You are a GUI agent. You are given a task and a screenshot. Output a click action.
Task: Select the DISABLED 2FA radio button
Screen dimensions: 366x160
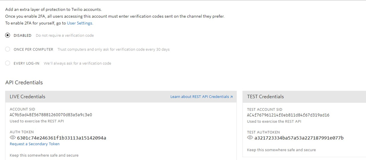click(8, 35)
